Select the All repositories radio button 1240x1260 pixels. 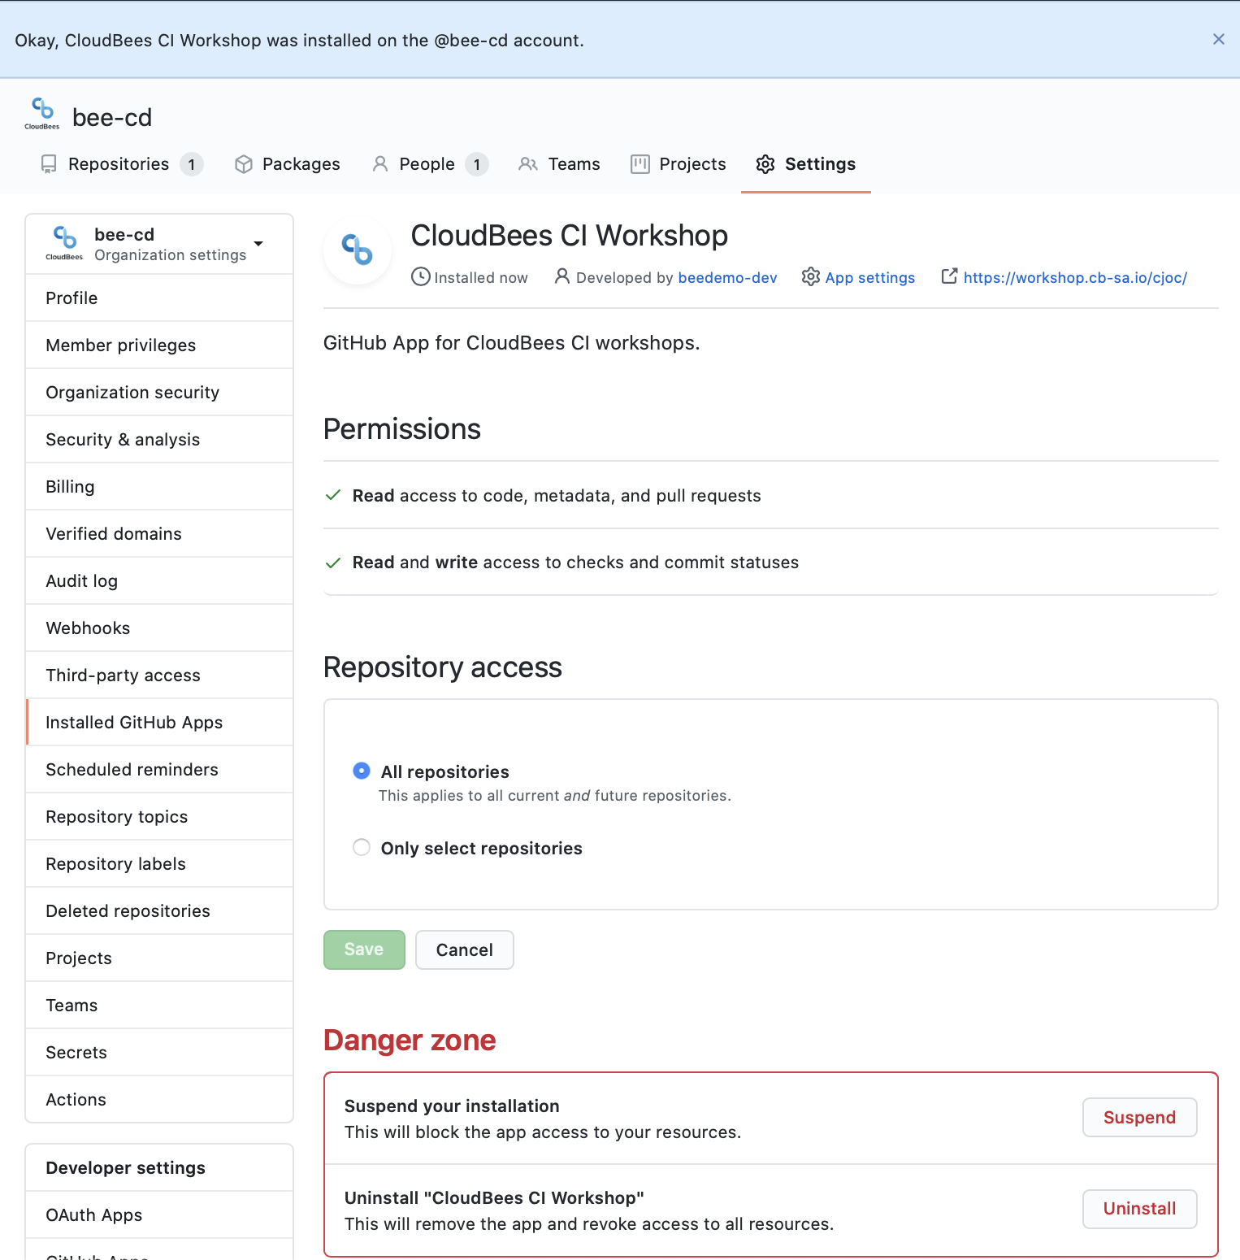click(x=361, y=771)
